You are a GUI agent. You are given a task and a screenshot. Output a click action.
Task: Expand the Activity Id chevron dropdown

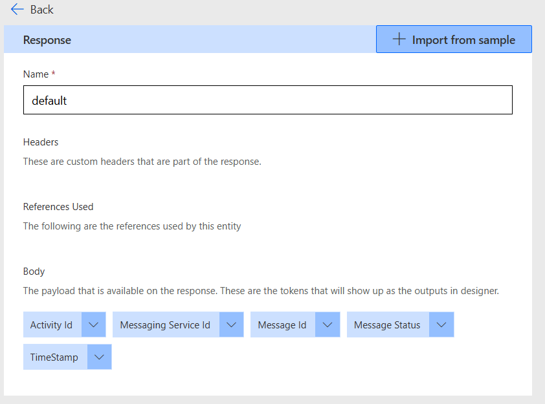point(93,325)
